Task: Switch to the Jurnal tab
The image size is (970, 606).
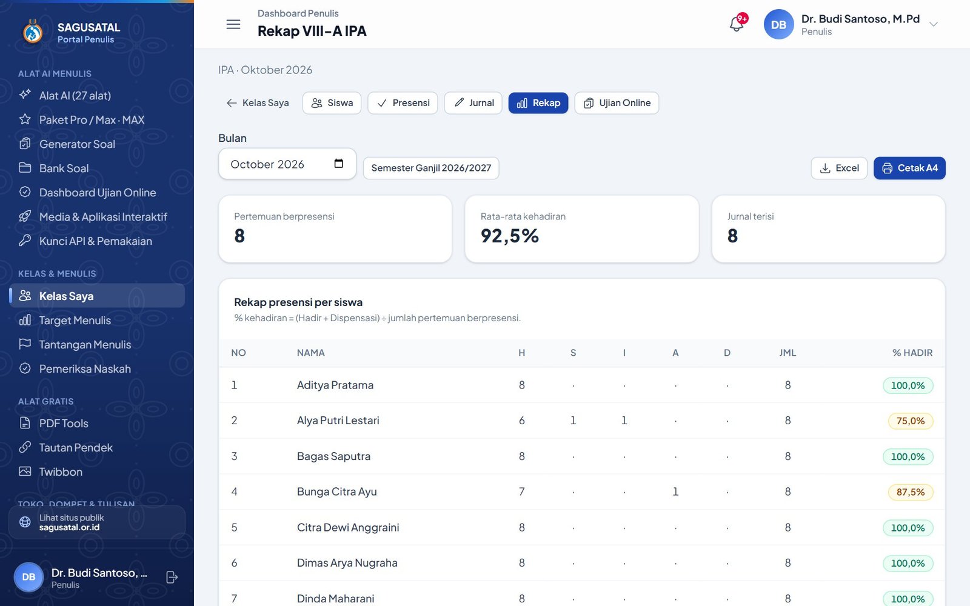Action: 473,103
